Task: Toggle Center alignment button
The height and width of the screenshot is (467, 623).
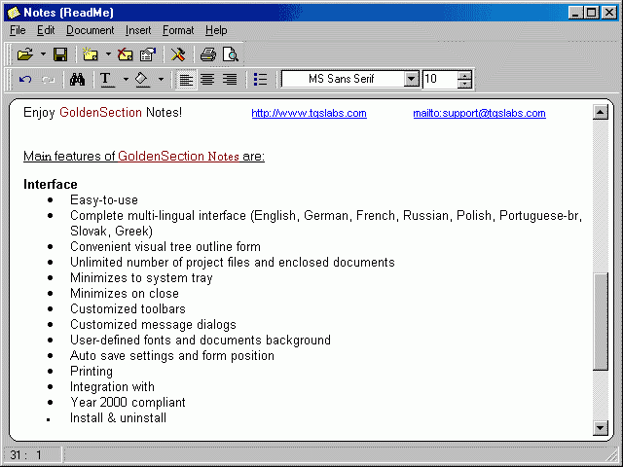Action: coord(207,80)
